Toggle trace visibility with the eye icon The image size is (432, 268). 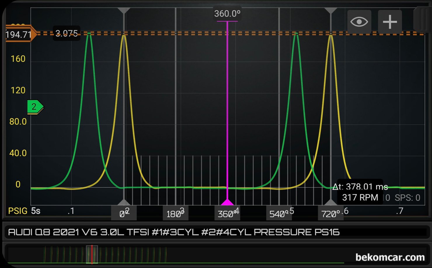[359, 22]
